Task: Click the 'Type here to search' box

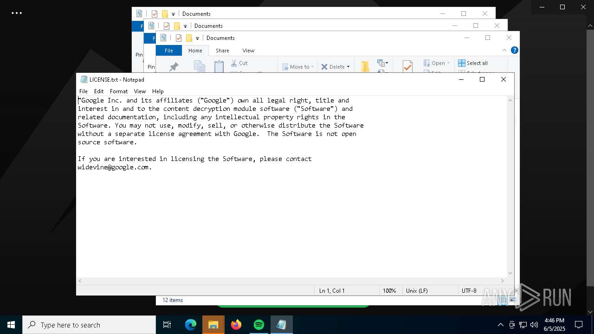Action: coord(89,325)
